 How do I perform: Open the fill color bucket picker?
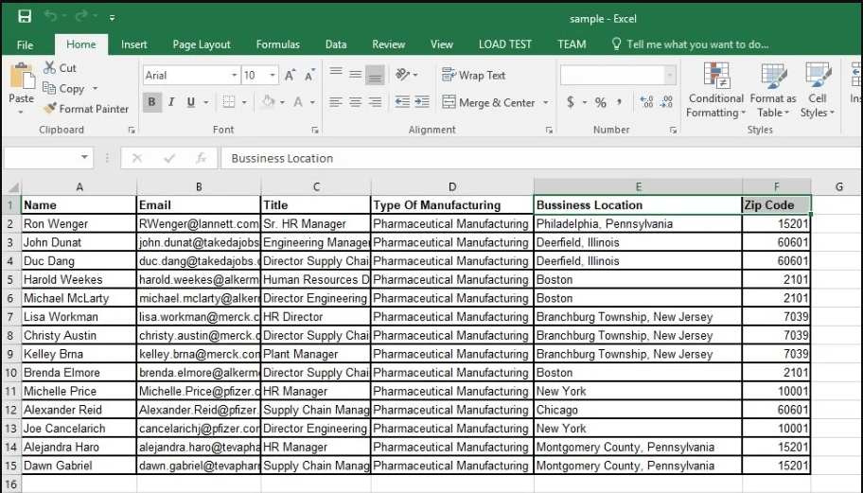click(x=281, y=102)
